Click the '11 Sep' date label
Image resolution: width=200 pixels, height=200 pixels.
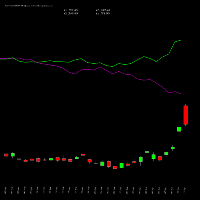tap(185, 190)
